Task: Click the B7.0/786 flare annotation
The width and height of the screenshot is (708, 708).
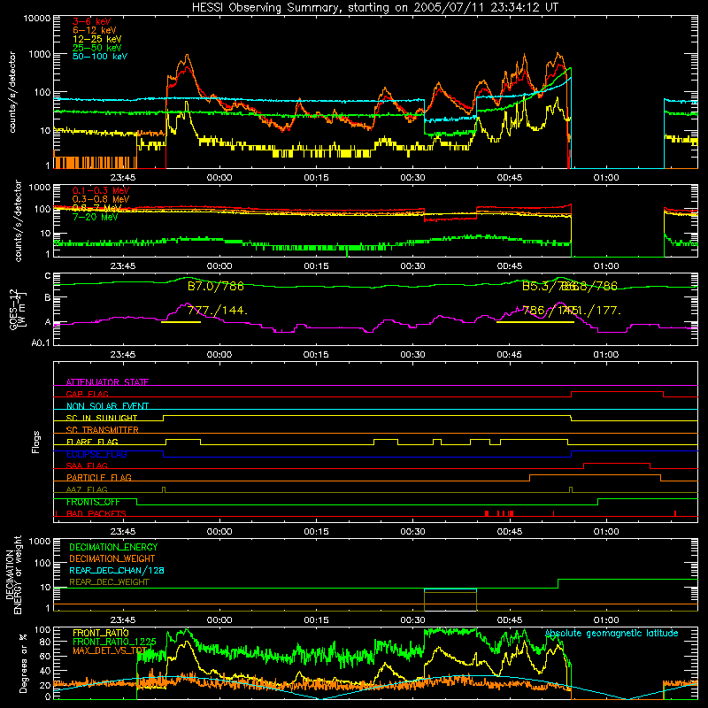Action: 216,286
